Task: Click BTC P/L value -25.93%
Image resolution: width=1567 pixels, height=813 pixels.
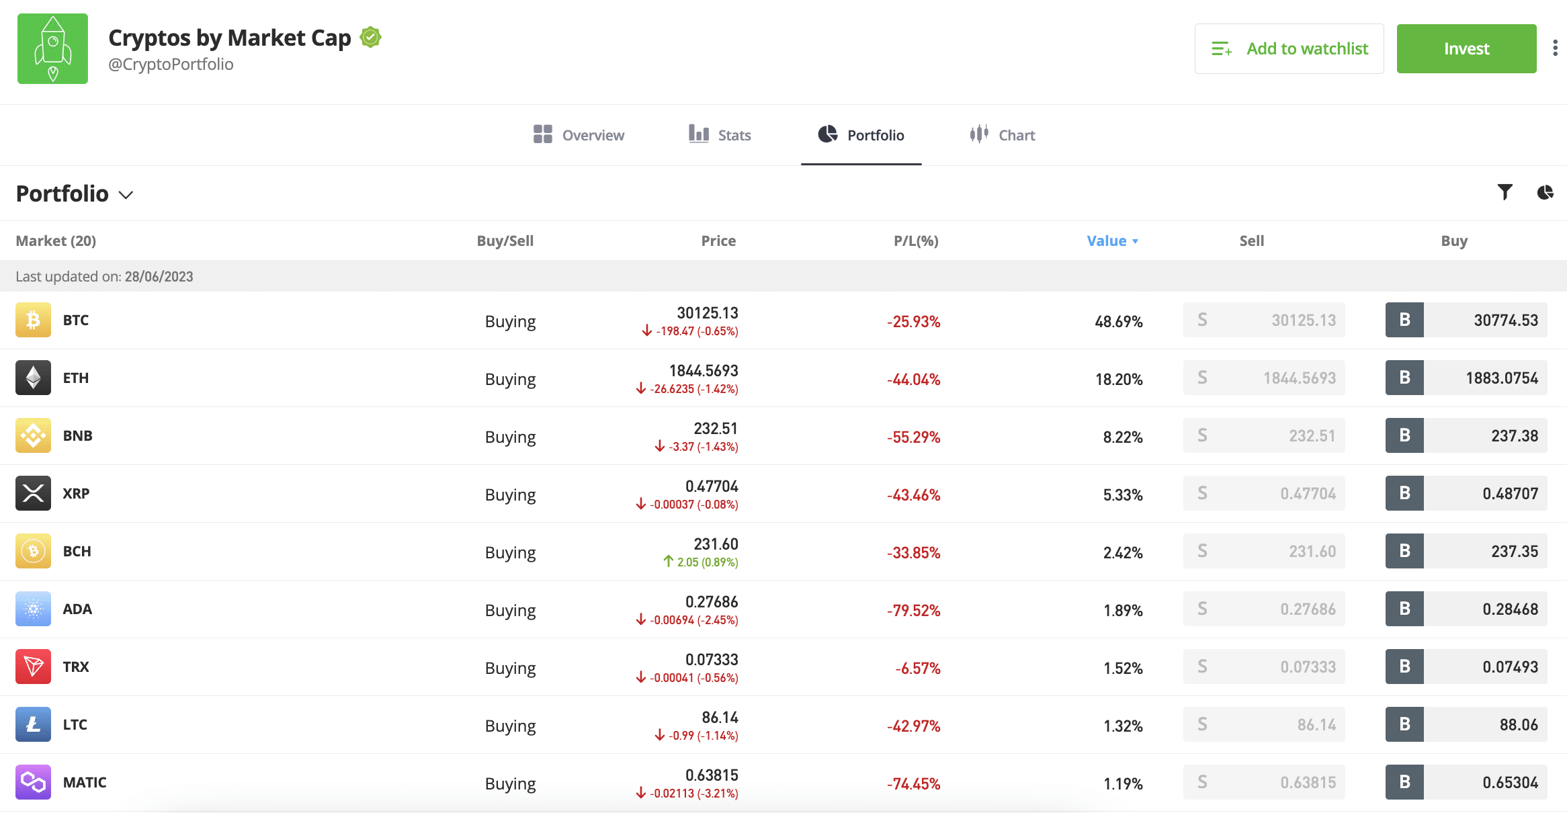Action: pyautogui.click(x=913, y=322)
